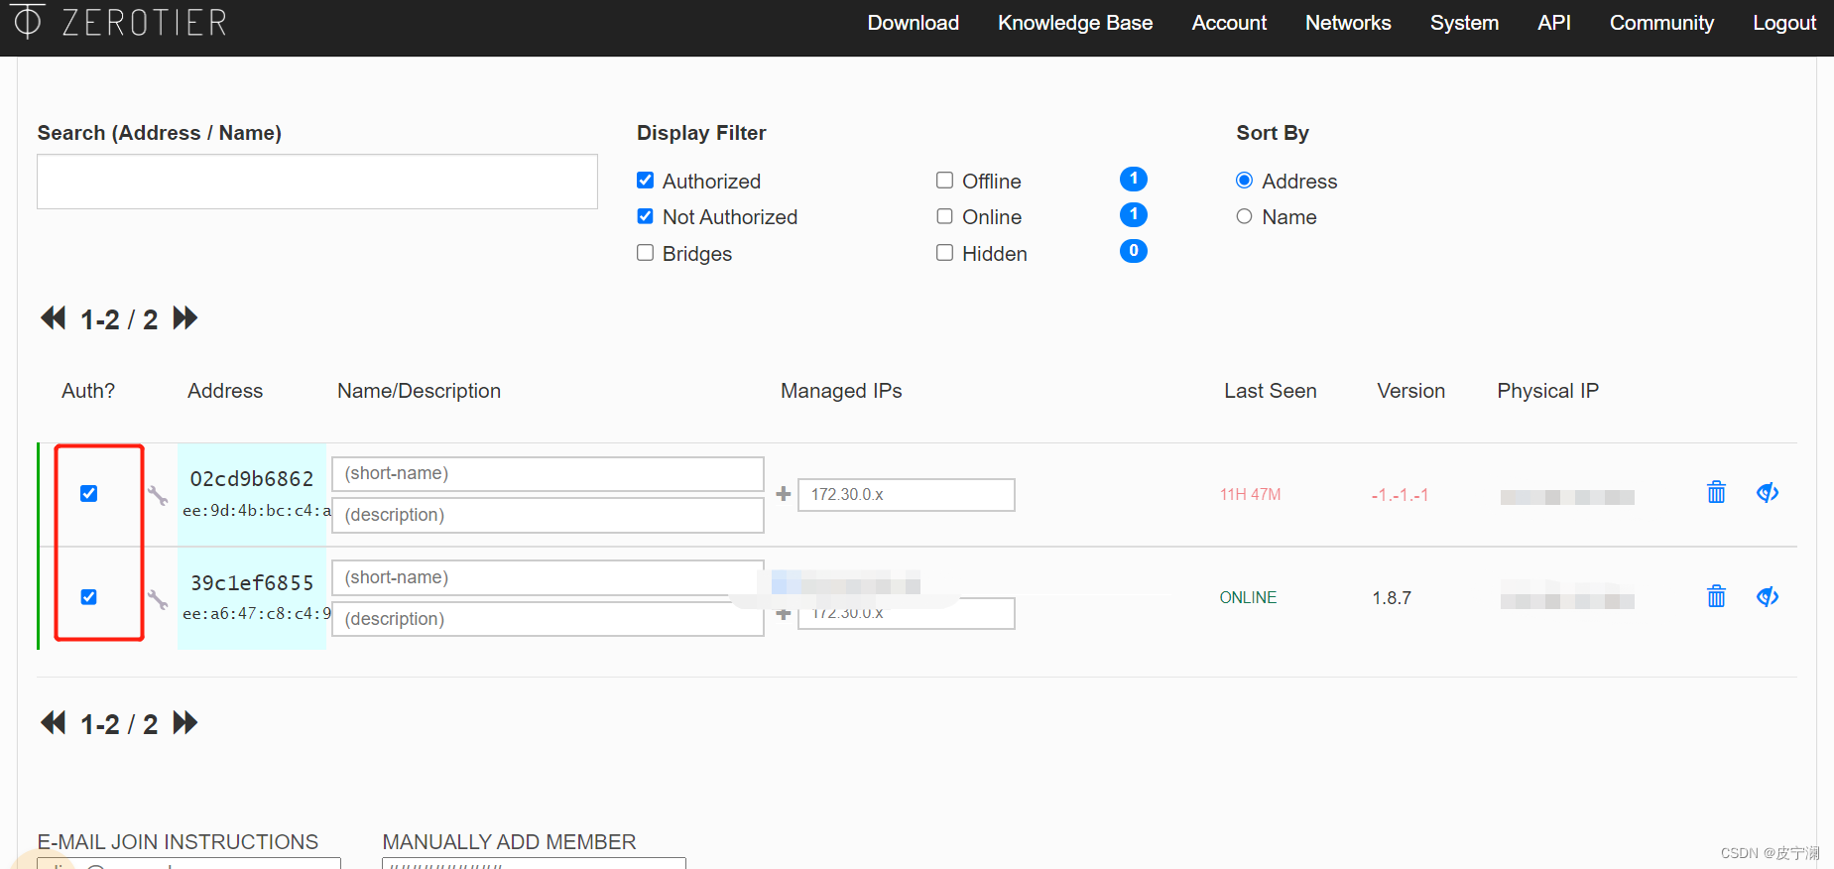Click Online count badge
Viewport: 1834px width, 869px height.
coord(1134,214)
